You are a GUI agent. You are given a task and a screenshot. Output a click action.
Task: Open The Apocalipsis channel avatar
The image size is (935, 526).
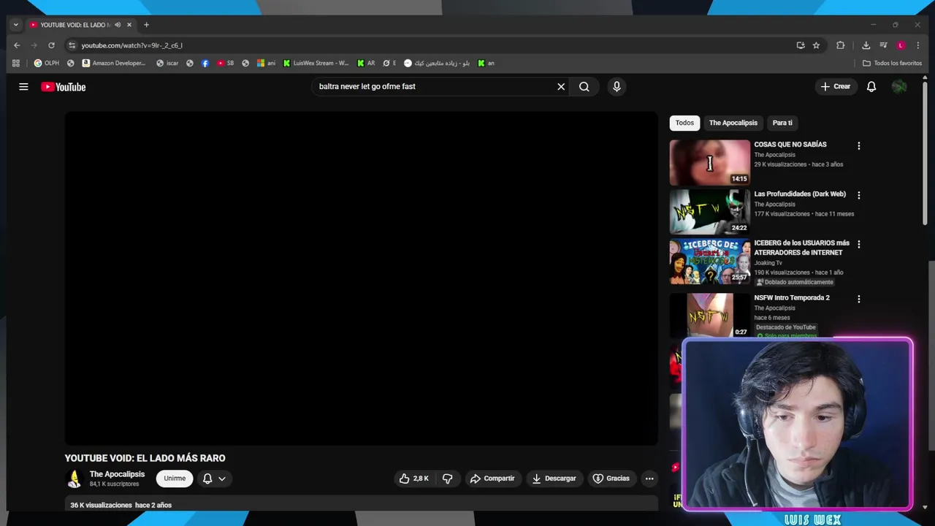pos(74,479)
